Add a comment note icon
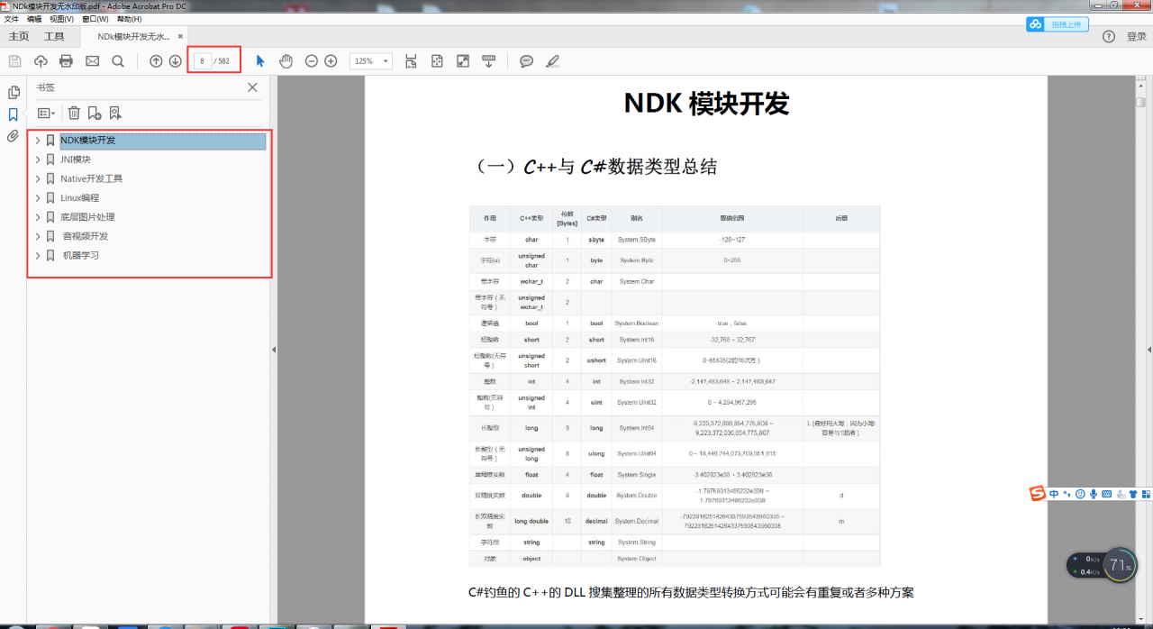Screen dimensions: 1153x629 [x=527, y=61]
